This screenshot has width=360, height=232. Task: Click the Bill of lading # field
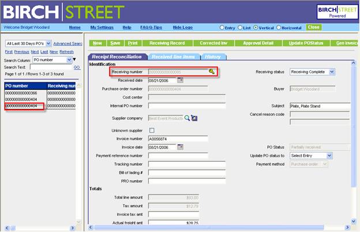point(187,173)
